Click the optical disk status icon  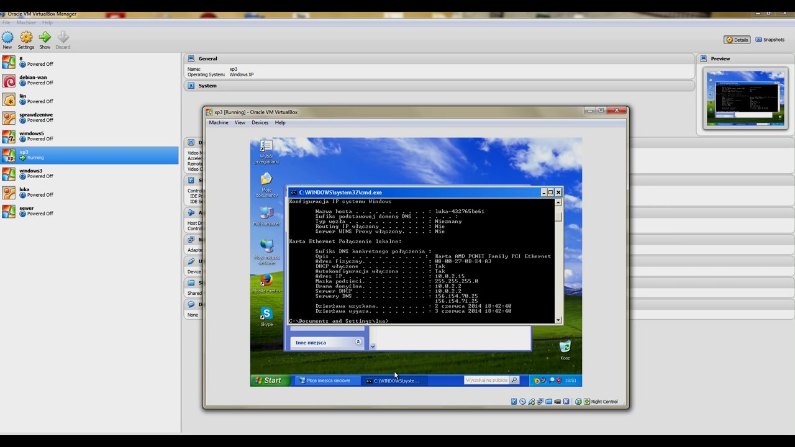point(522,401)
